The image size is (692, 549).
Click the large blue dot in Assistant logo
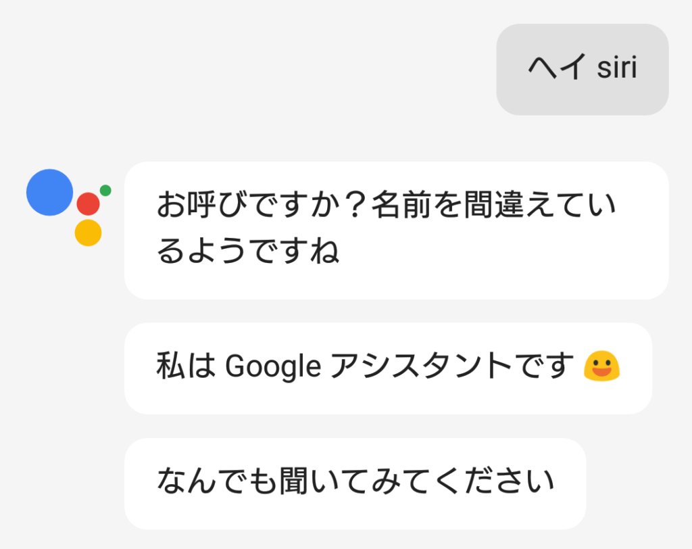[49, 193]
